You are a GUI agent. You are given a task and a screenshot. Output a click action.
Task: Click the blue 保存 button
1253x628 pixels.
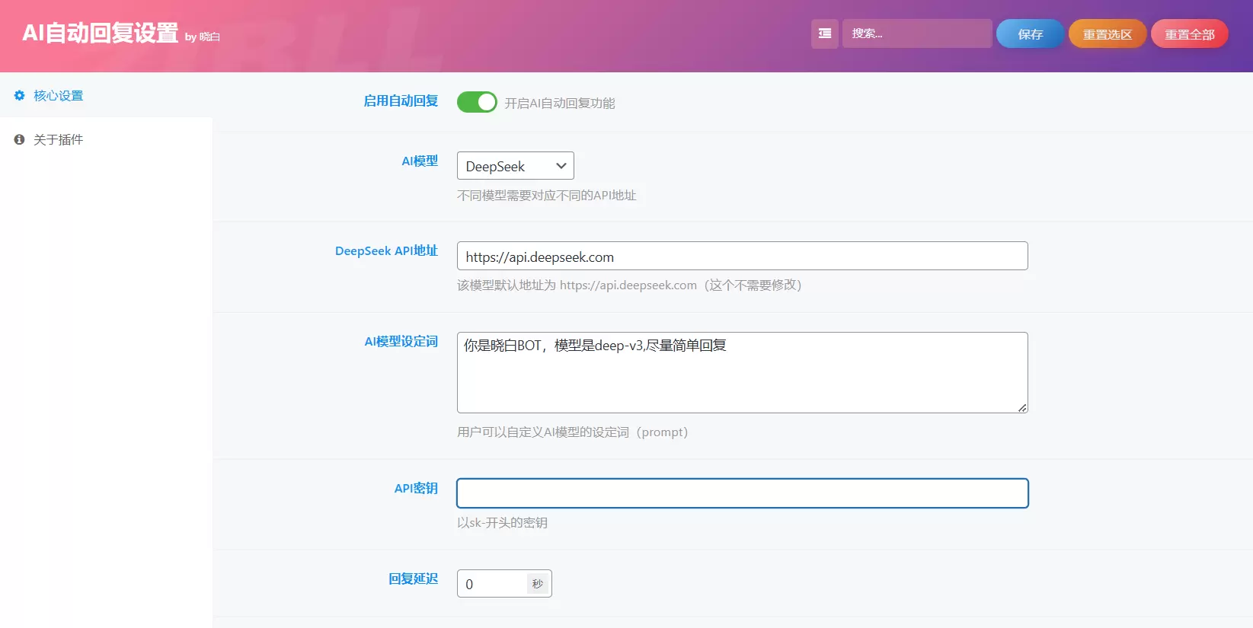tap(1030, 33)
